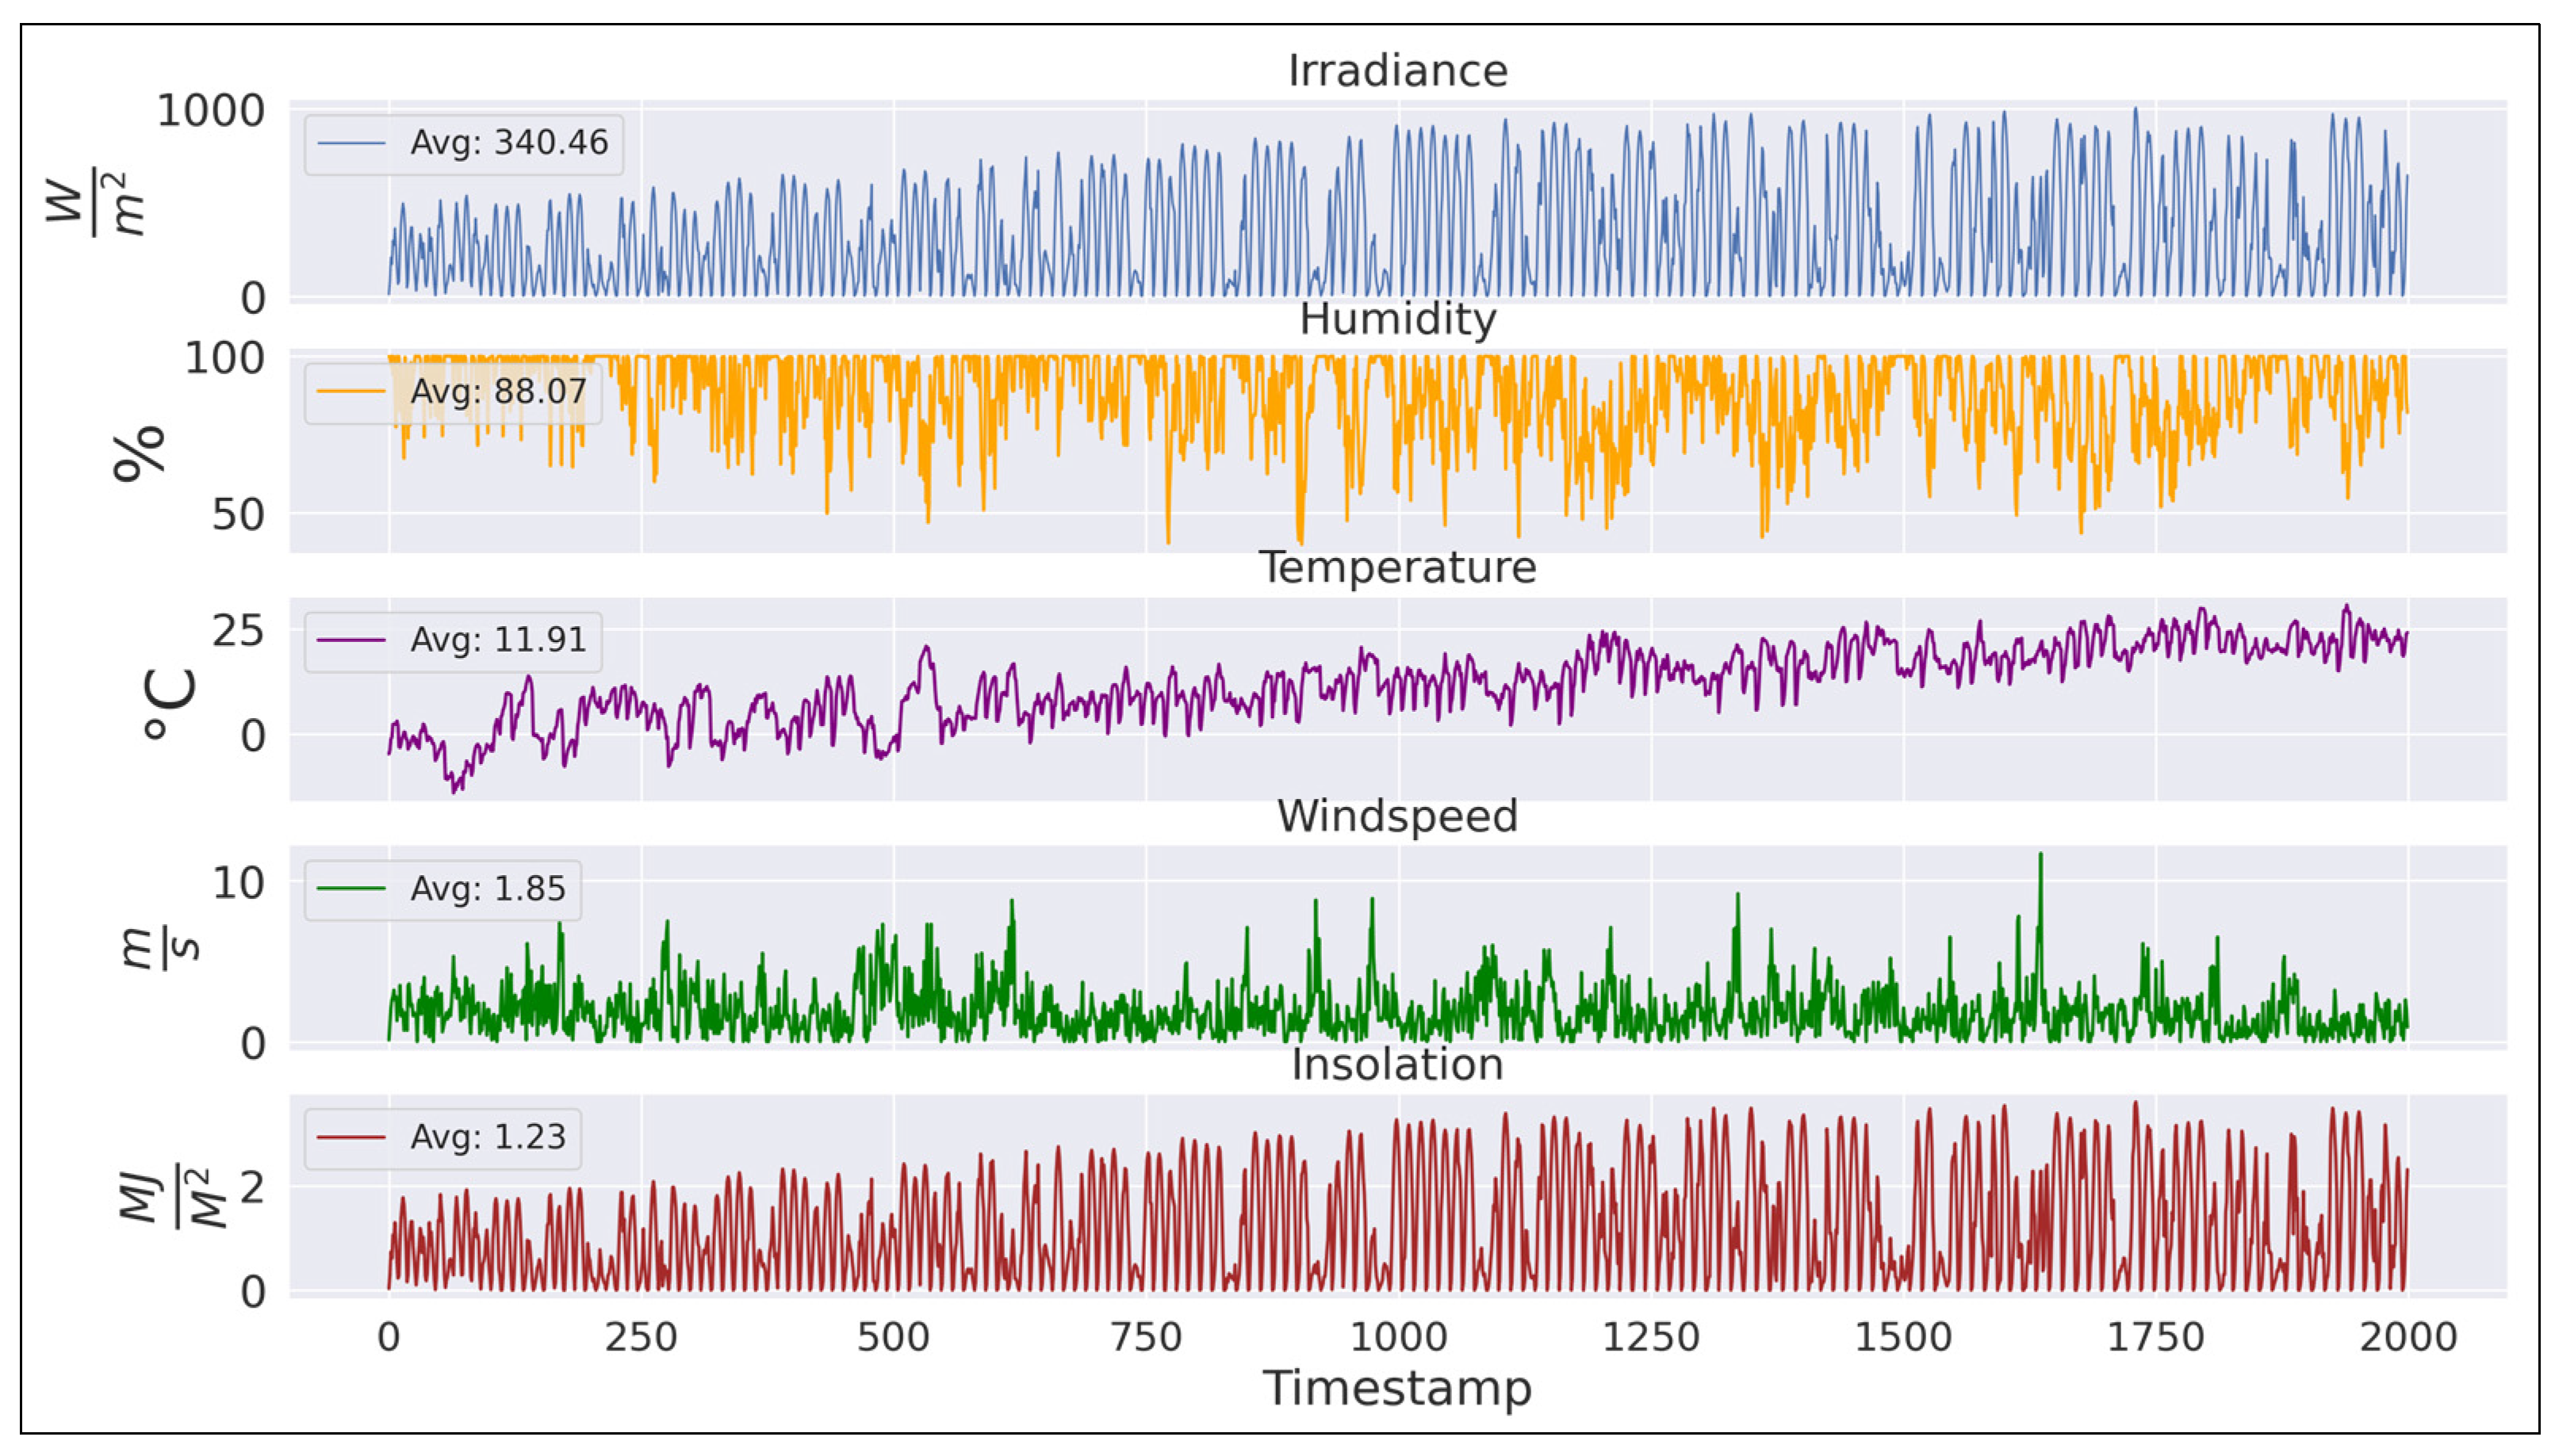
Task: Click the orange line sample in Humidity legend
Action: coord(351,391)
